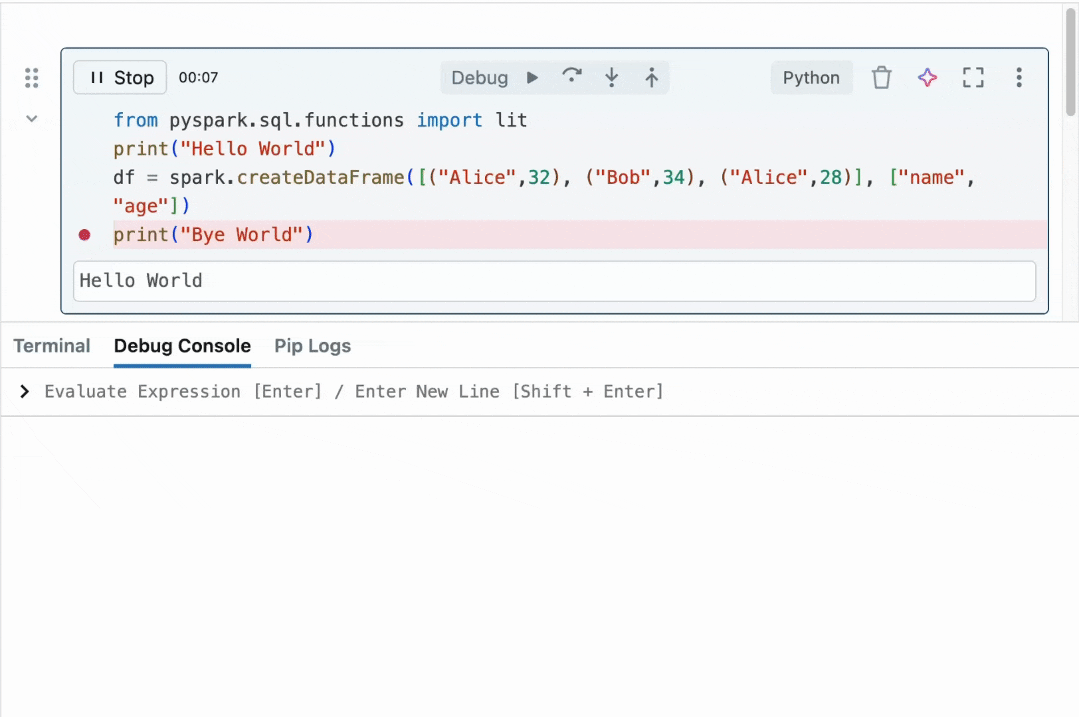Image resolution: width=1079 pixels, height=717 pixels.
Task: Switch to the Terminal tab
Action: [52, 346]
